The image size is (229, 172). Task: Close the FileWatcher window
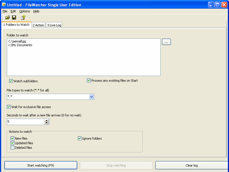(x=224, y=5)
